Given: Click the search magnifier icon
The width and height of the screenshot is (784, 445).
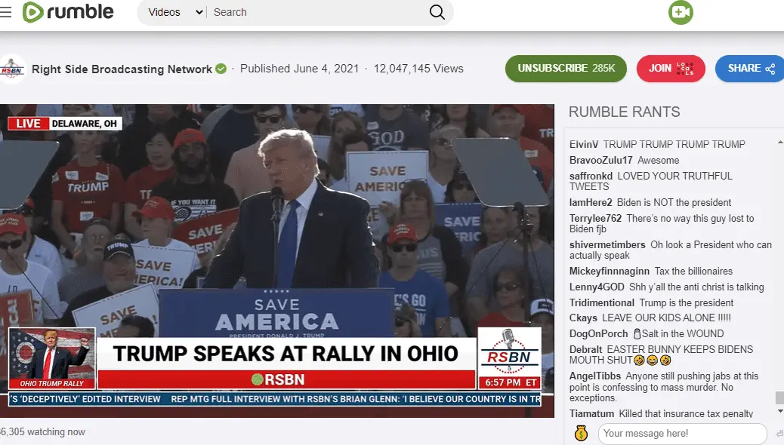Looking at the screenshot, I should pos(437,12).
